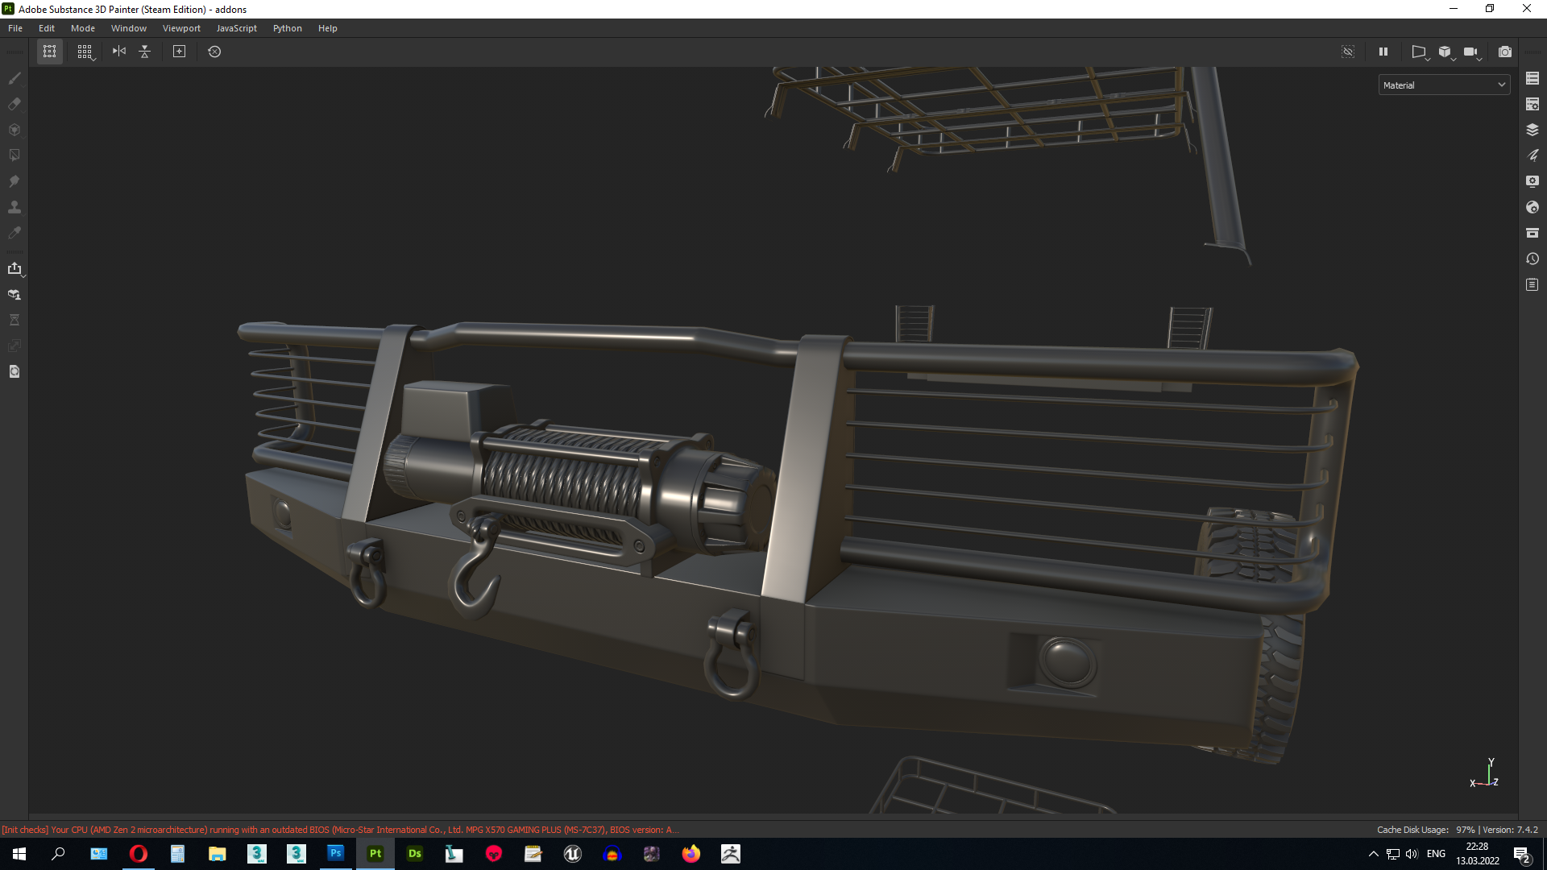
Task: Select the Paint brush tool
Action: pos(14,78)
